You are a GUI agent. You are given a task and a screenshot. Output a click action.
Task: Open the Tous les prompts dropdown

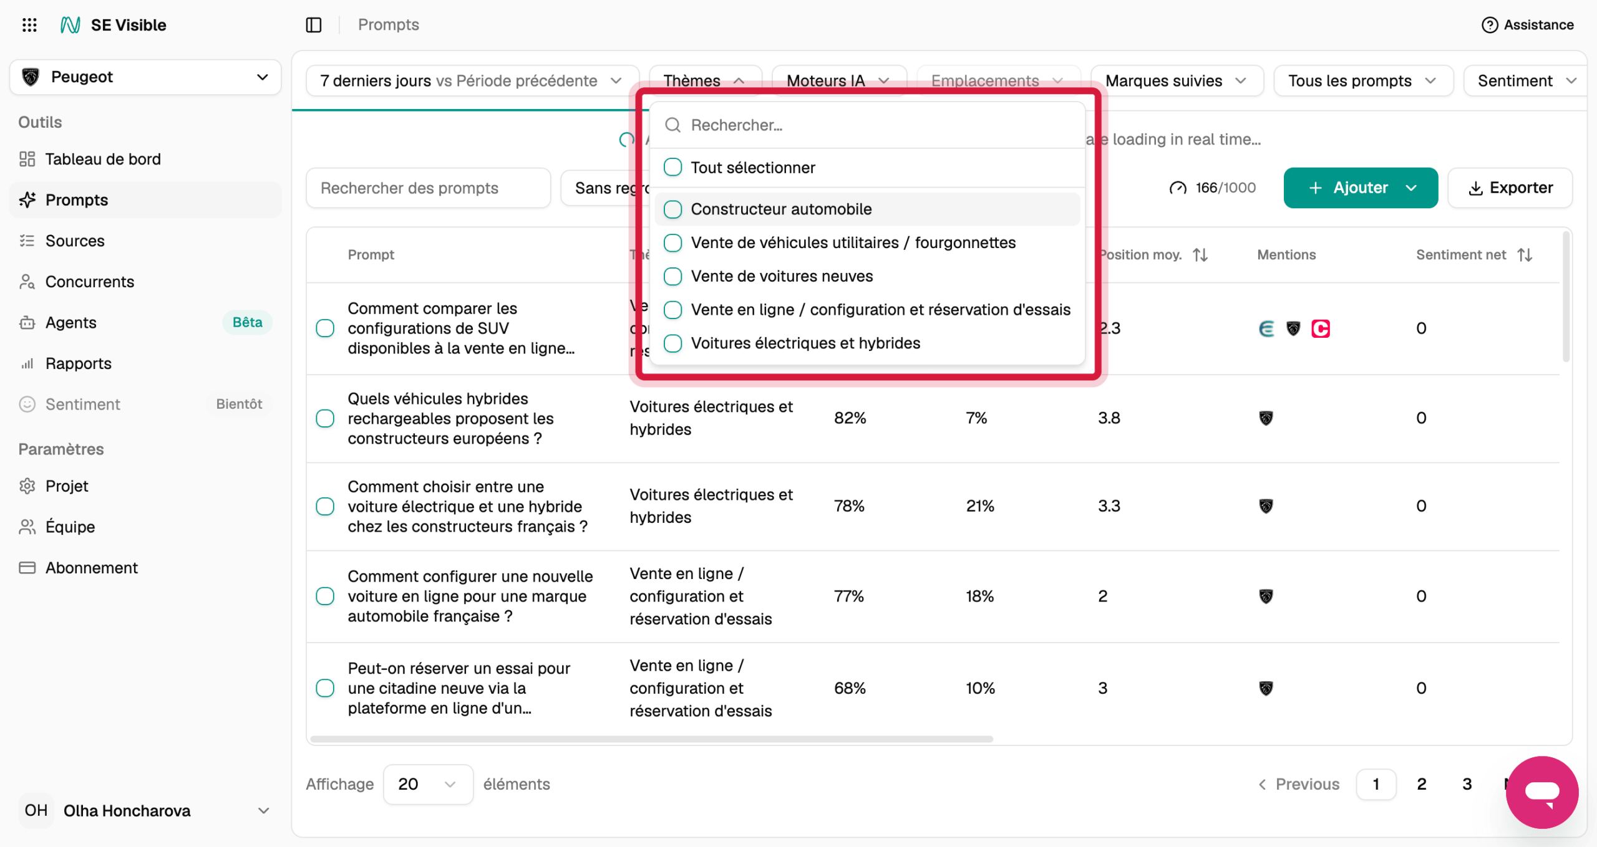(1363, 81)
